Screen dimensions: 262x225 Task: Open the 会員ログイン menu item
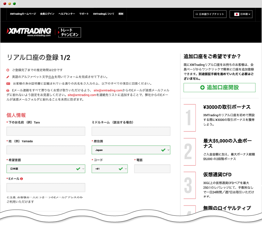pyautogui.click(x=47, y=14)
